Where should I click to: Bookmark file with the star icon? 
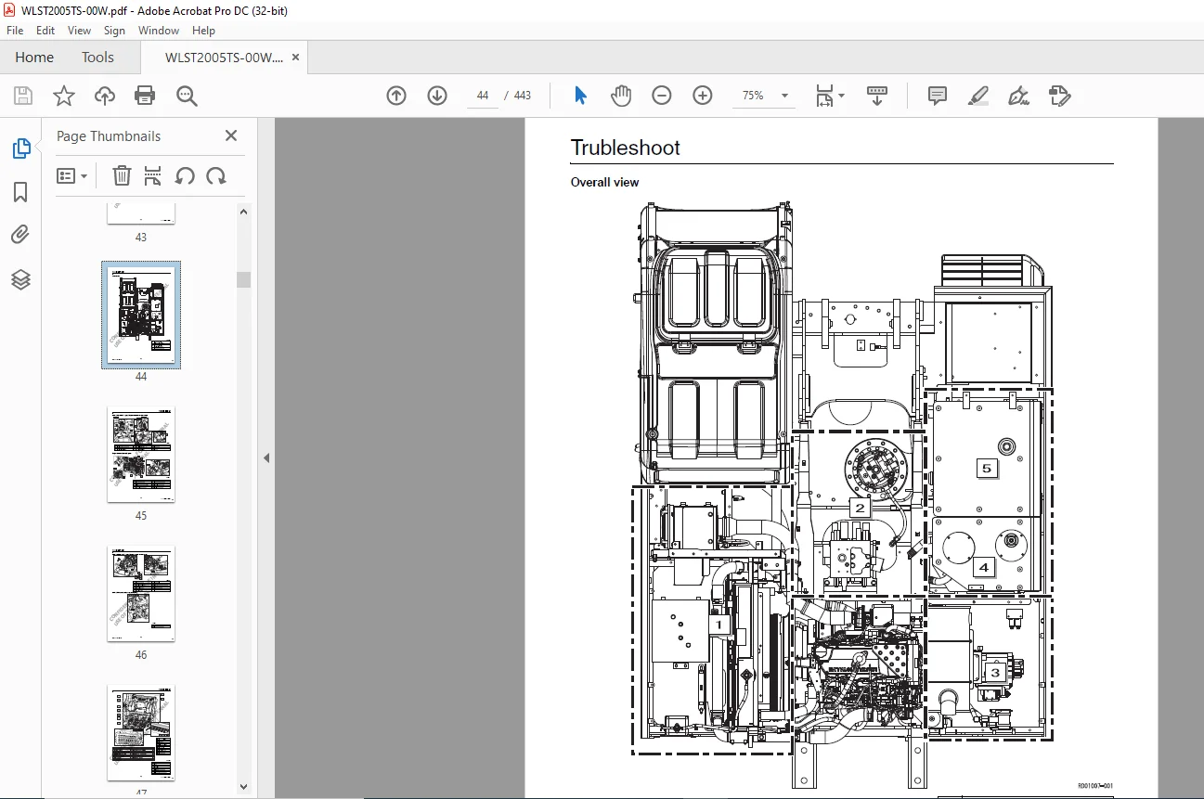click(x=63, y=96)
